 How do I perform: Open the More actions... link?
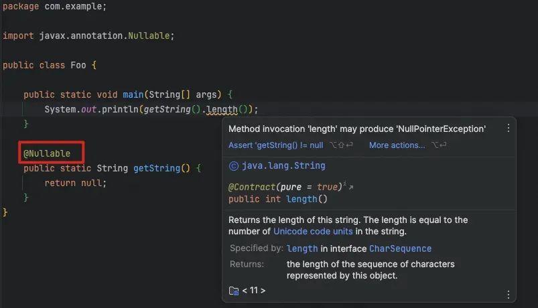pos(397,145)
